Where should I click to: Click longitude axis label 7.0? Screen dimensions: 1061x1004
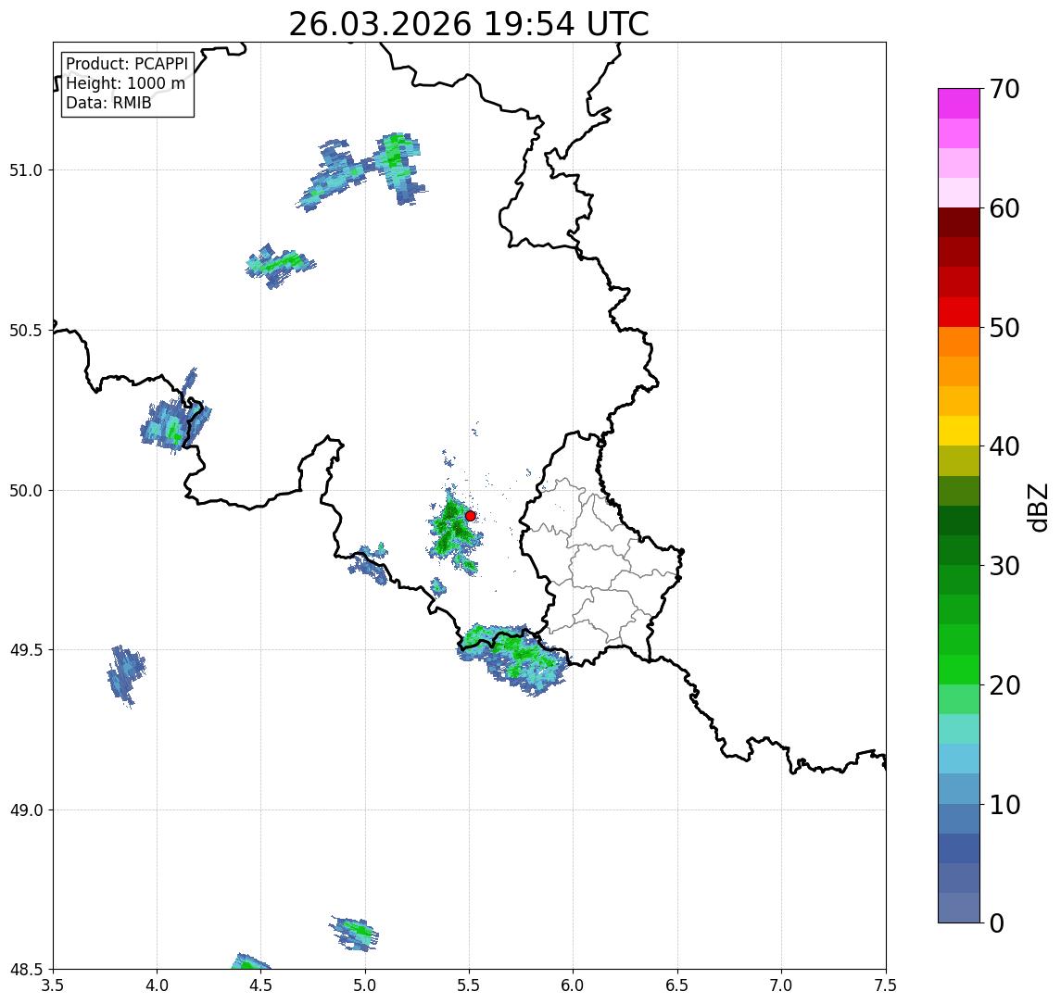coord(781,985)
